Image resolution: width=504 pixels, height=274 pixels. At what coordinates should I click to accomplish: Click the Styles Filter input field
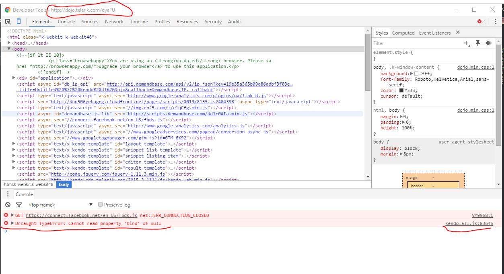pyautogui.click(x=416, y=43)
